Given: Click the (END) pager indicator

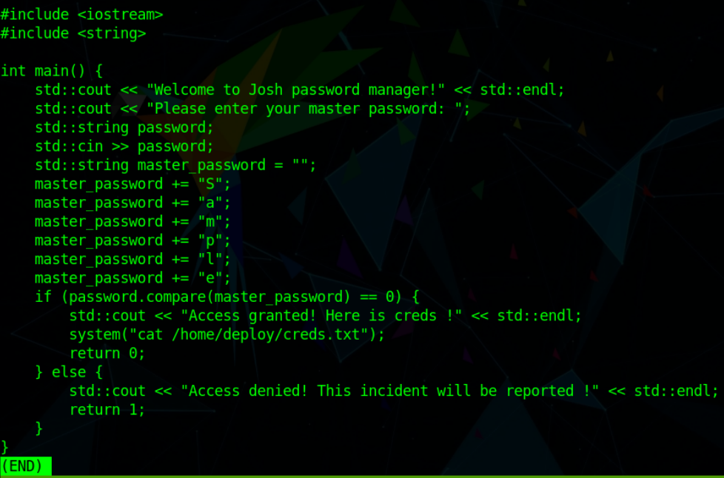Looking at the screenshot, I should click(26, 466).
